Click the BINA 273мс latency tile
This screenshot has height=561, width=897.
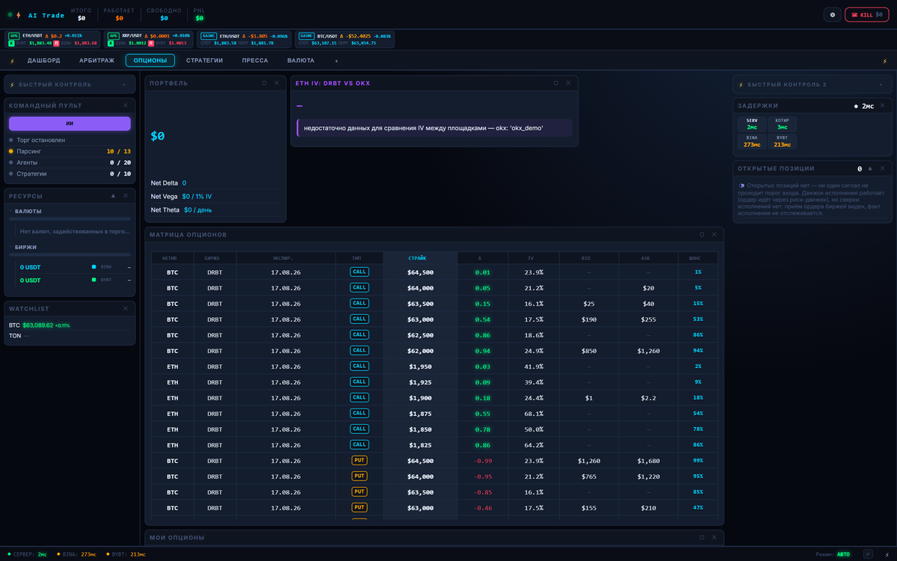[x=751, y=141]
